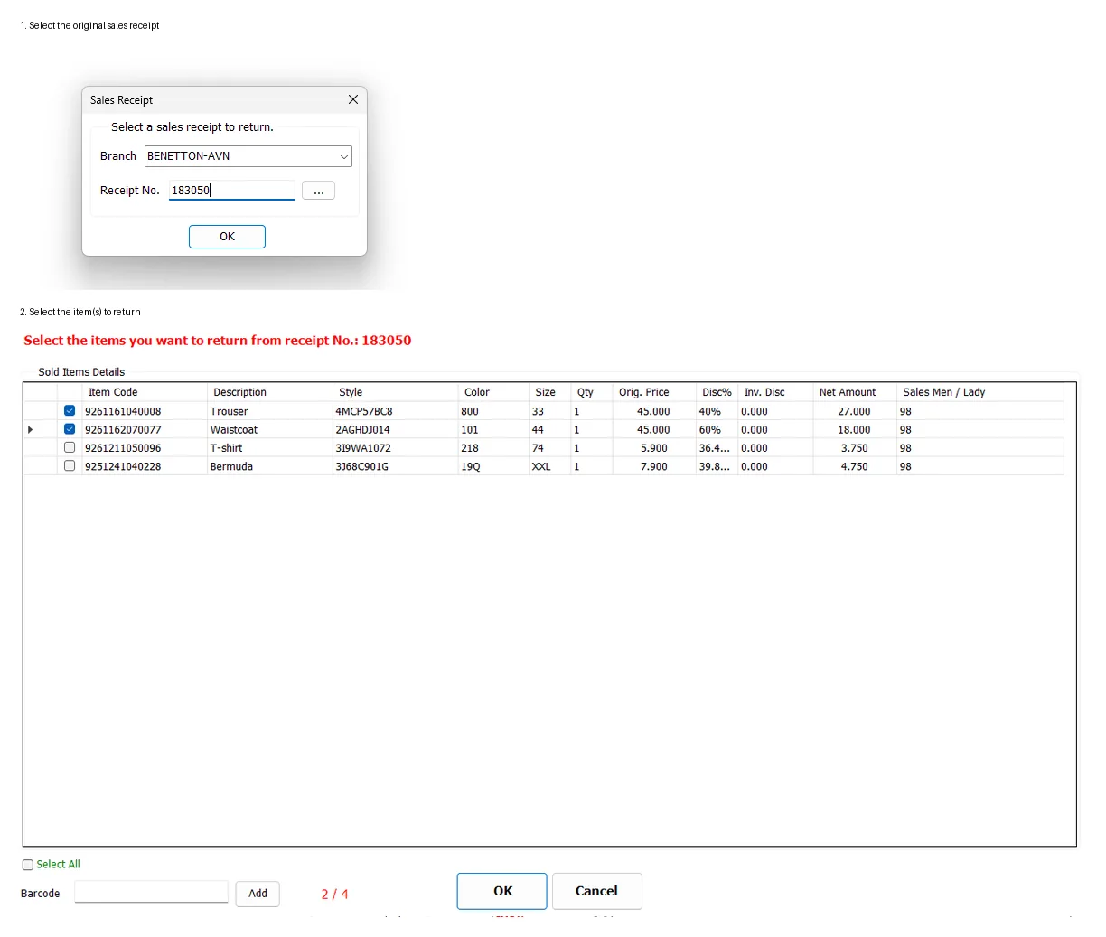Click the Waistcoat description cell
Viewport: 1106px width, 937px height.
270,430
